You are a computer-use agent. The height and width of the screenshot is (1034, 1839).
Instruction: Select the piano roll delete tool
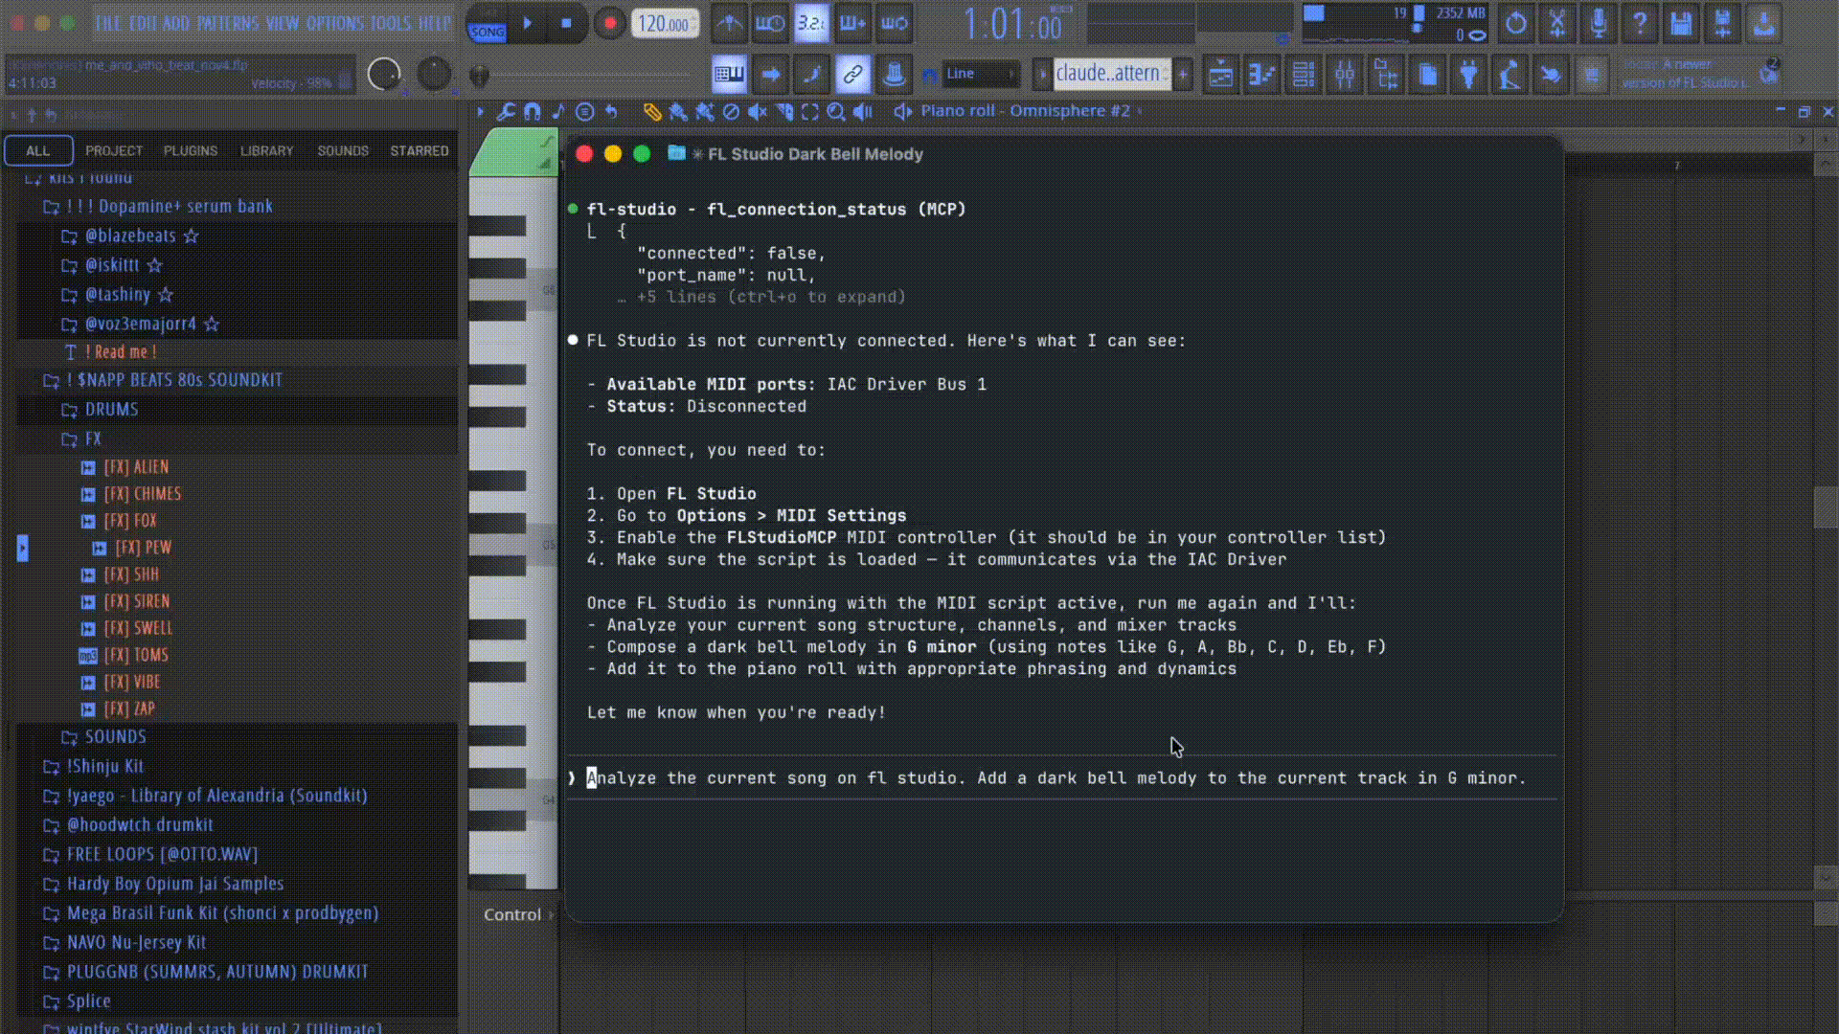click(731, 112)
